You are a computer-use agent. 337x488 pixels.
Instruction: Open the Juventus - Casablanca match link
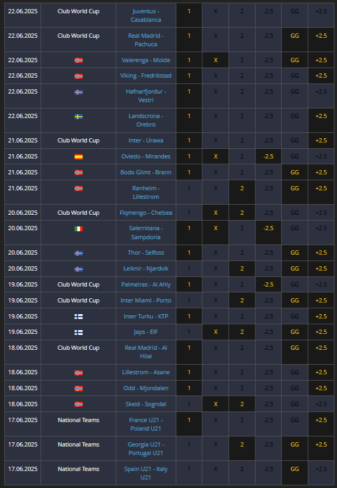[145, 15]
